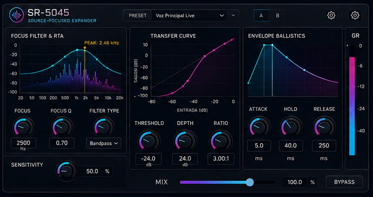Select compare slot A
The image size is (373, 197).
[x=261, y=16]
